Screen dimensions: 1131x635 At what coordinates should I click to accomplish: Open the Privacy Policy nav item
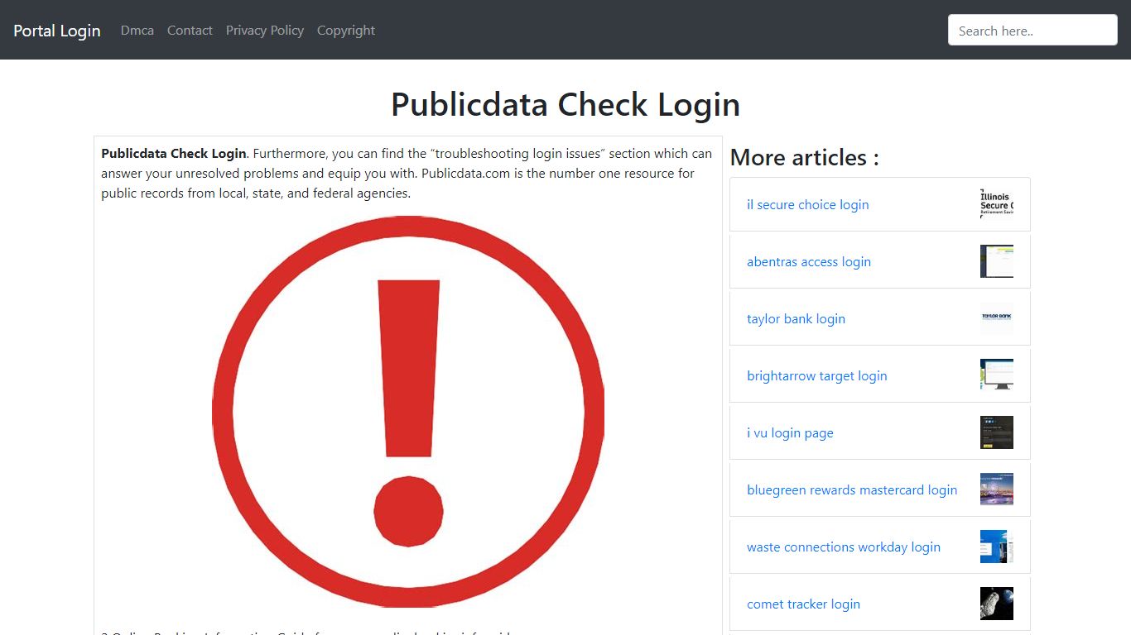(265, 31)
